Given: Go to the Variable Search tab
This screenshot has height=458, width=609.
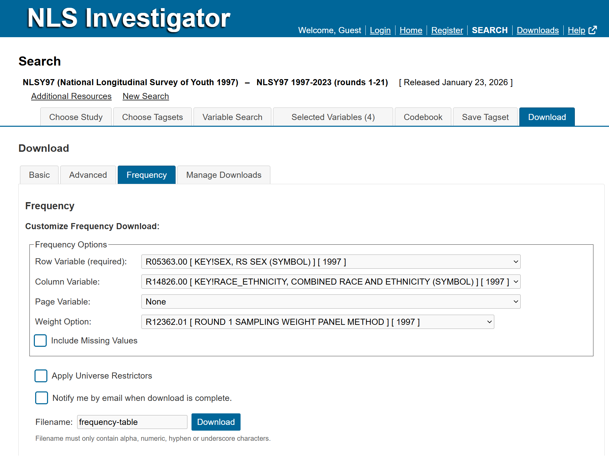Looking at the screenshot, I should 232,117.
